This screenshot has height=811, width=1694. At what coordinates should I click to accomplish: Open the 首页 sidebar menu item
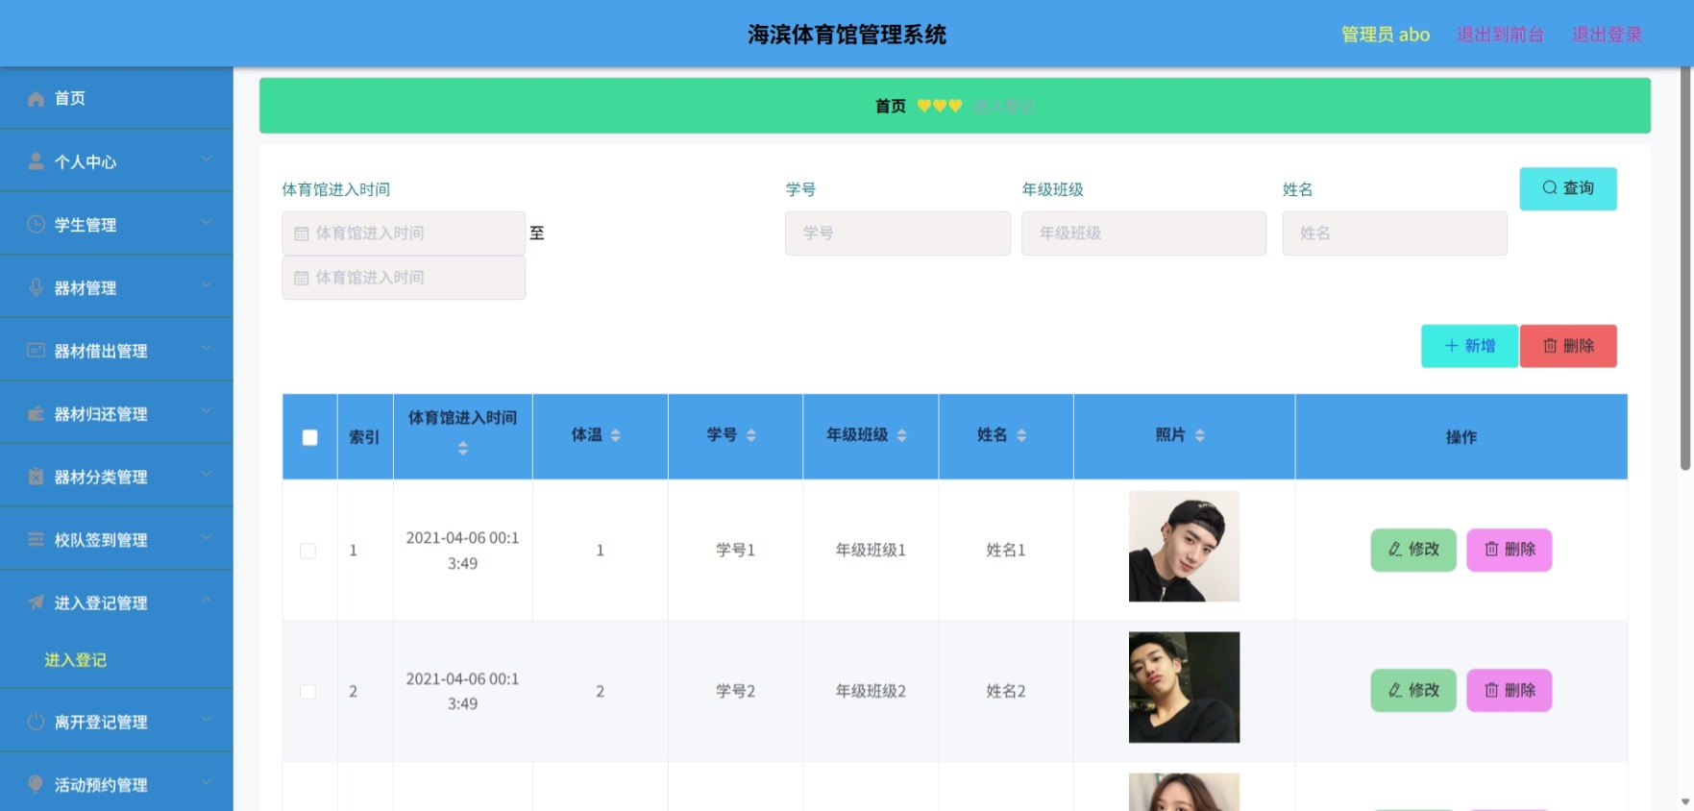pyautogui.click(x=116, y=98)
